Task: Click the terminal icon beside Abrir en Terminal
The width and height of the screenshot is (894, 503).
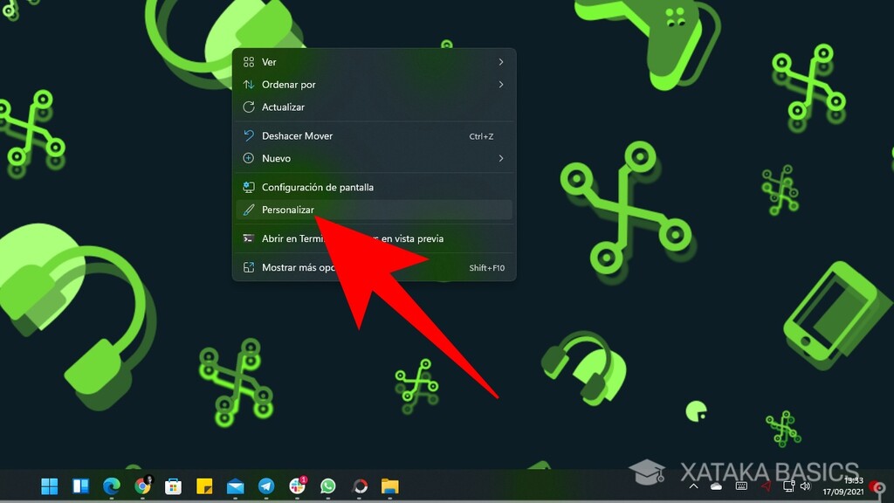Action: click(x=249, y=238)
